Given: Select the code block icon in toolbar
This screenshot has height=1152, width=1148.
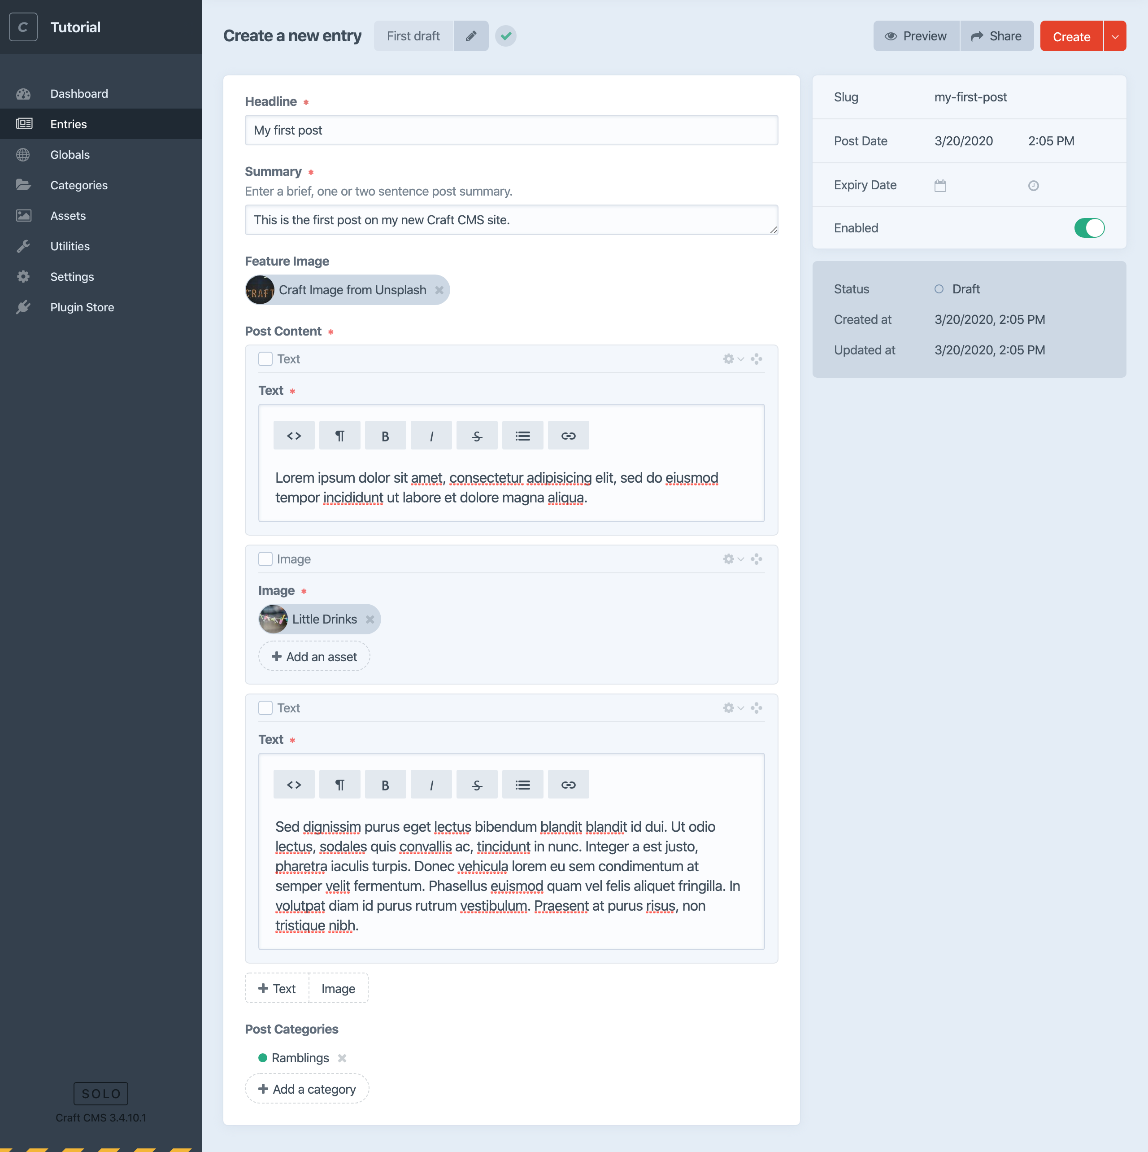Looking at the screenshot, I should click(x=294, y=435).
